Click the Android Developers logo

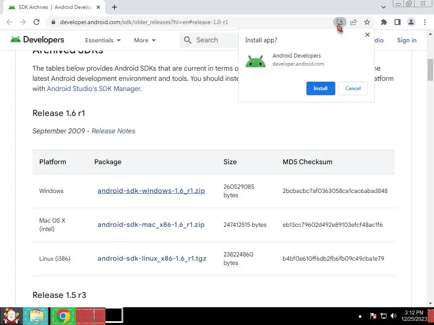click(37, 40)
